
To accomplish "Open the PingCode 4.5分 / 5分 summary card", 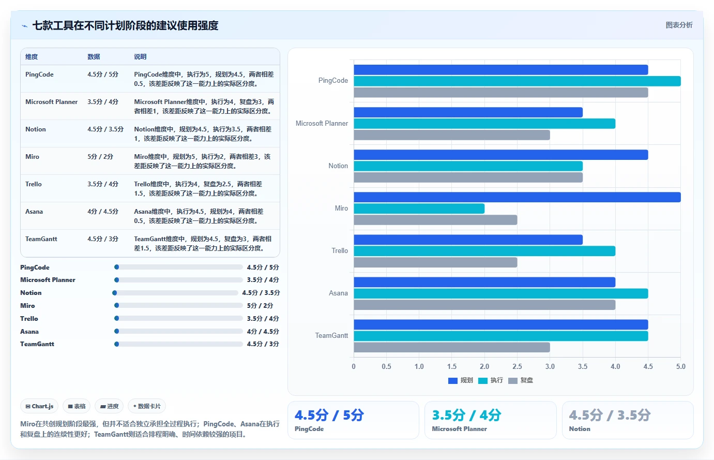I will click(x=353, y=420).
